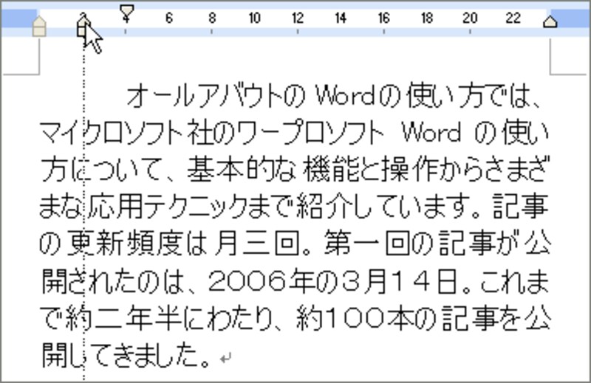591x383 pixels.
Task: Click ruler position 12
Action: point(298,18)
